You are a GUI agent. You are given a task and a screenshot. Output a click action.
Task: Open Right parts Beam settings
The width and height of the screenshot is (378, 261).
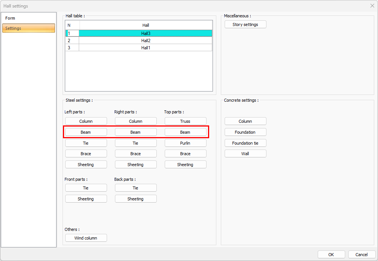coord(136,132)
